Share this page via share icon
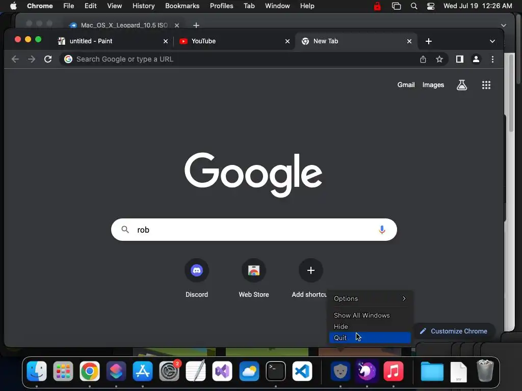The image size is (522, 391). pos(423,59)
